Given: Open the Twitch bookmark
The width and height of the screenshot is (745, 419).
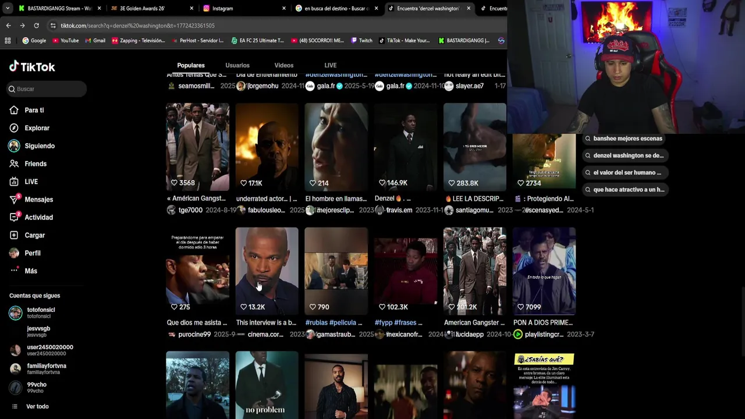Looking at the screenshot, I should click(361, 41).
